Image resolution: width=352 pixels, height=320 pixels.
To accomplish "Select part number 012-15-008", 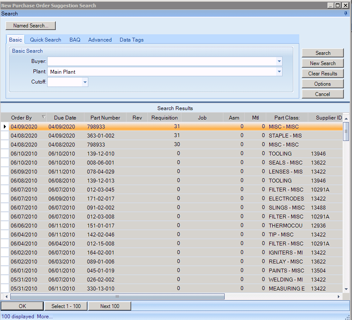I will tap(101, 243).
